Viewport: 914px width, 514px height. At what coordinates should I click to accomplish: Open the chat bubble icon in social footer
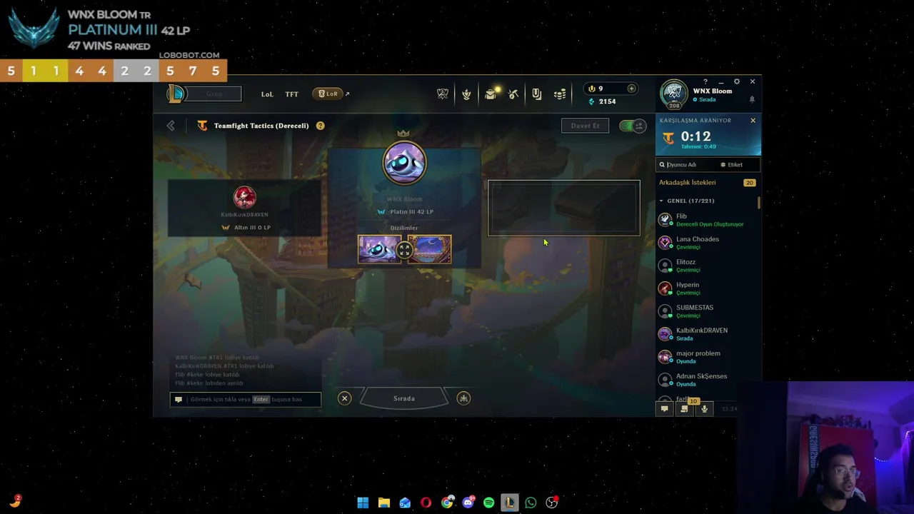pos(664,408)
